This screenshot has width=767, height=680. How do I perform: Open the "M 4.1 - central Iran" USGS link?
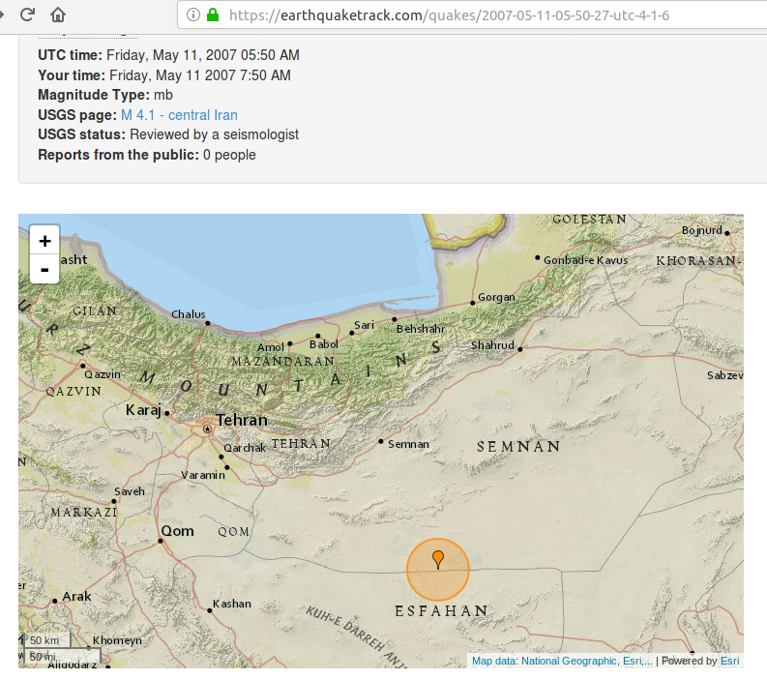click(x=179, y=115)
